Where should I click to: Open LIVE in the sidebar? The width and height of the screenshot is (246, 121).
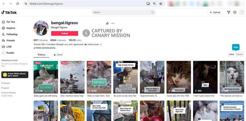pyautogui.click(x=6, y=47)
